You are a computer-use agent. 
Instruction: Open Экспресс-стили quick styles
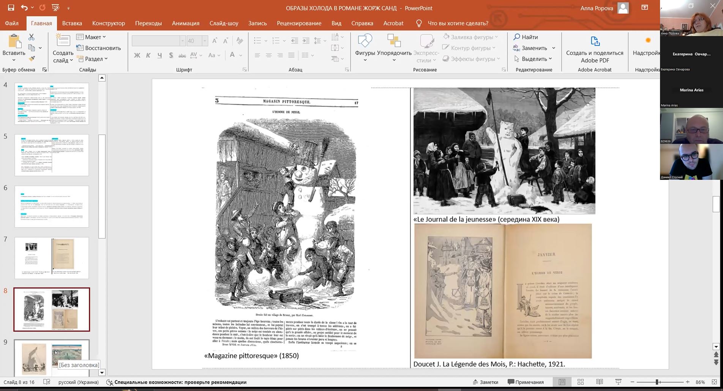click(x=426, y=48)
